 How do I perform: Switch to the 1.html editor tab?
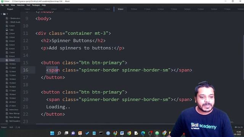[x=27, y=9]
